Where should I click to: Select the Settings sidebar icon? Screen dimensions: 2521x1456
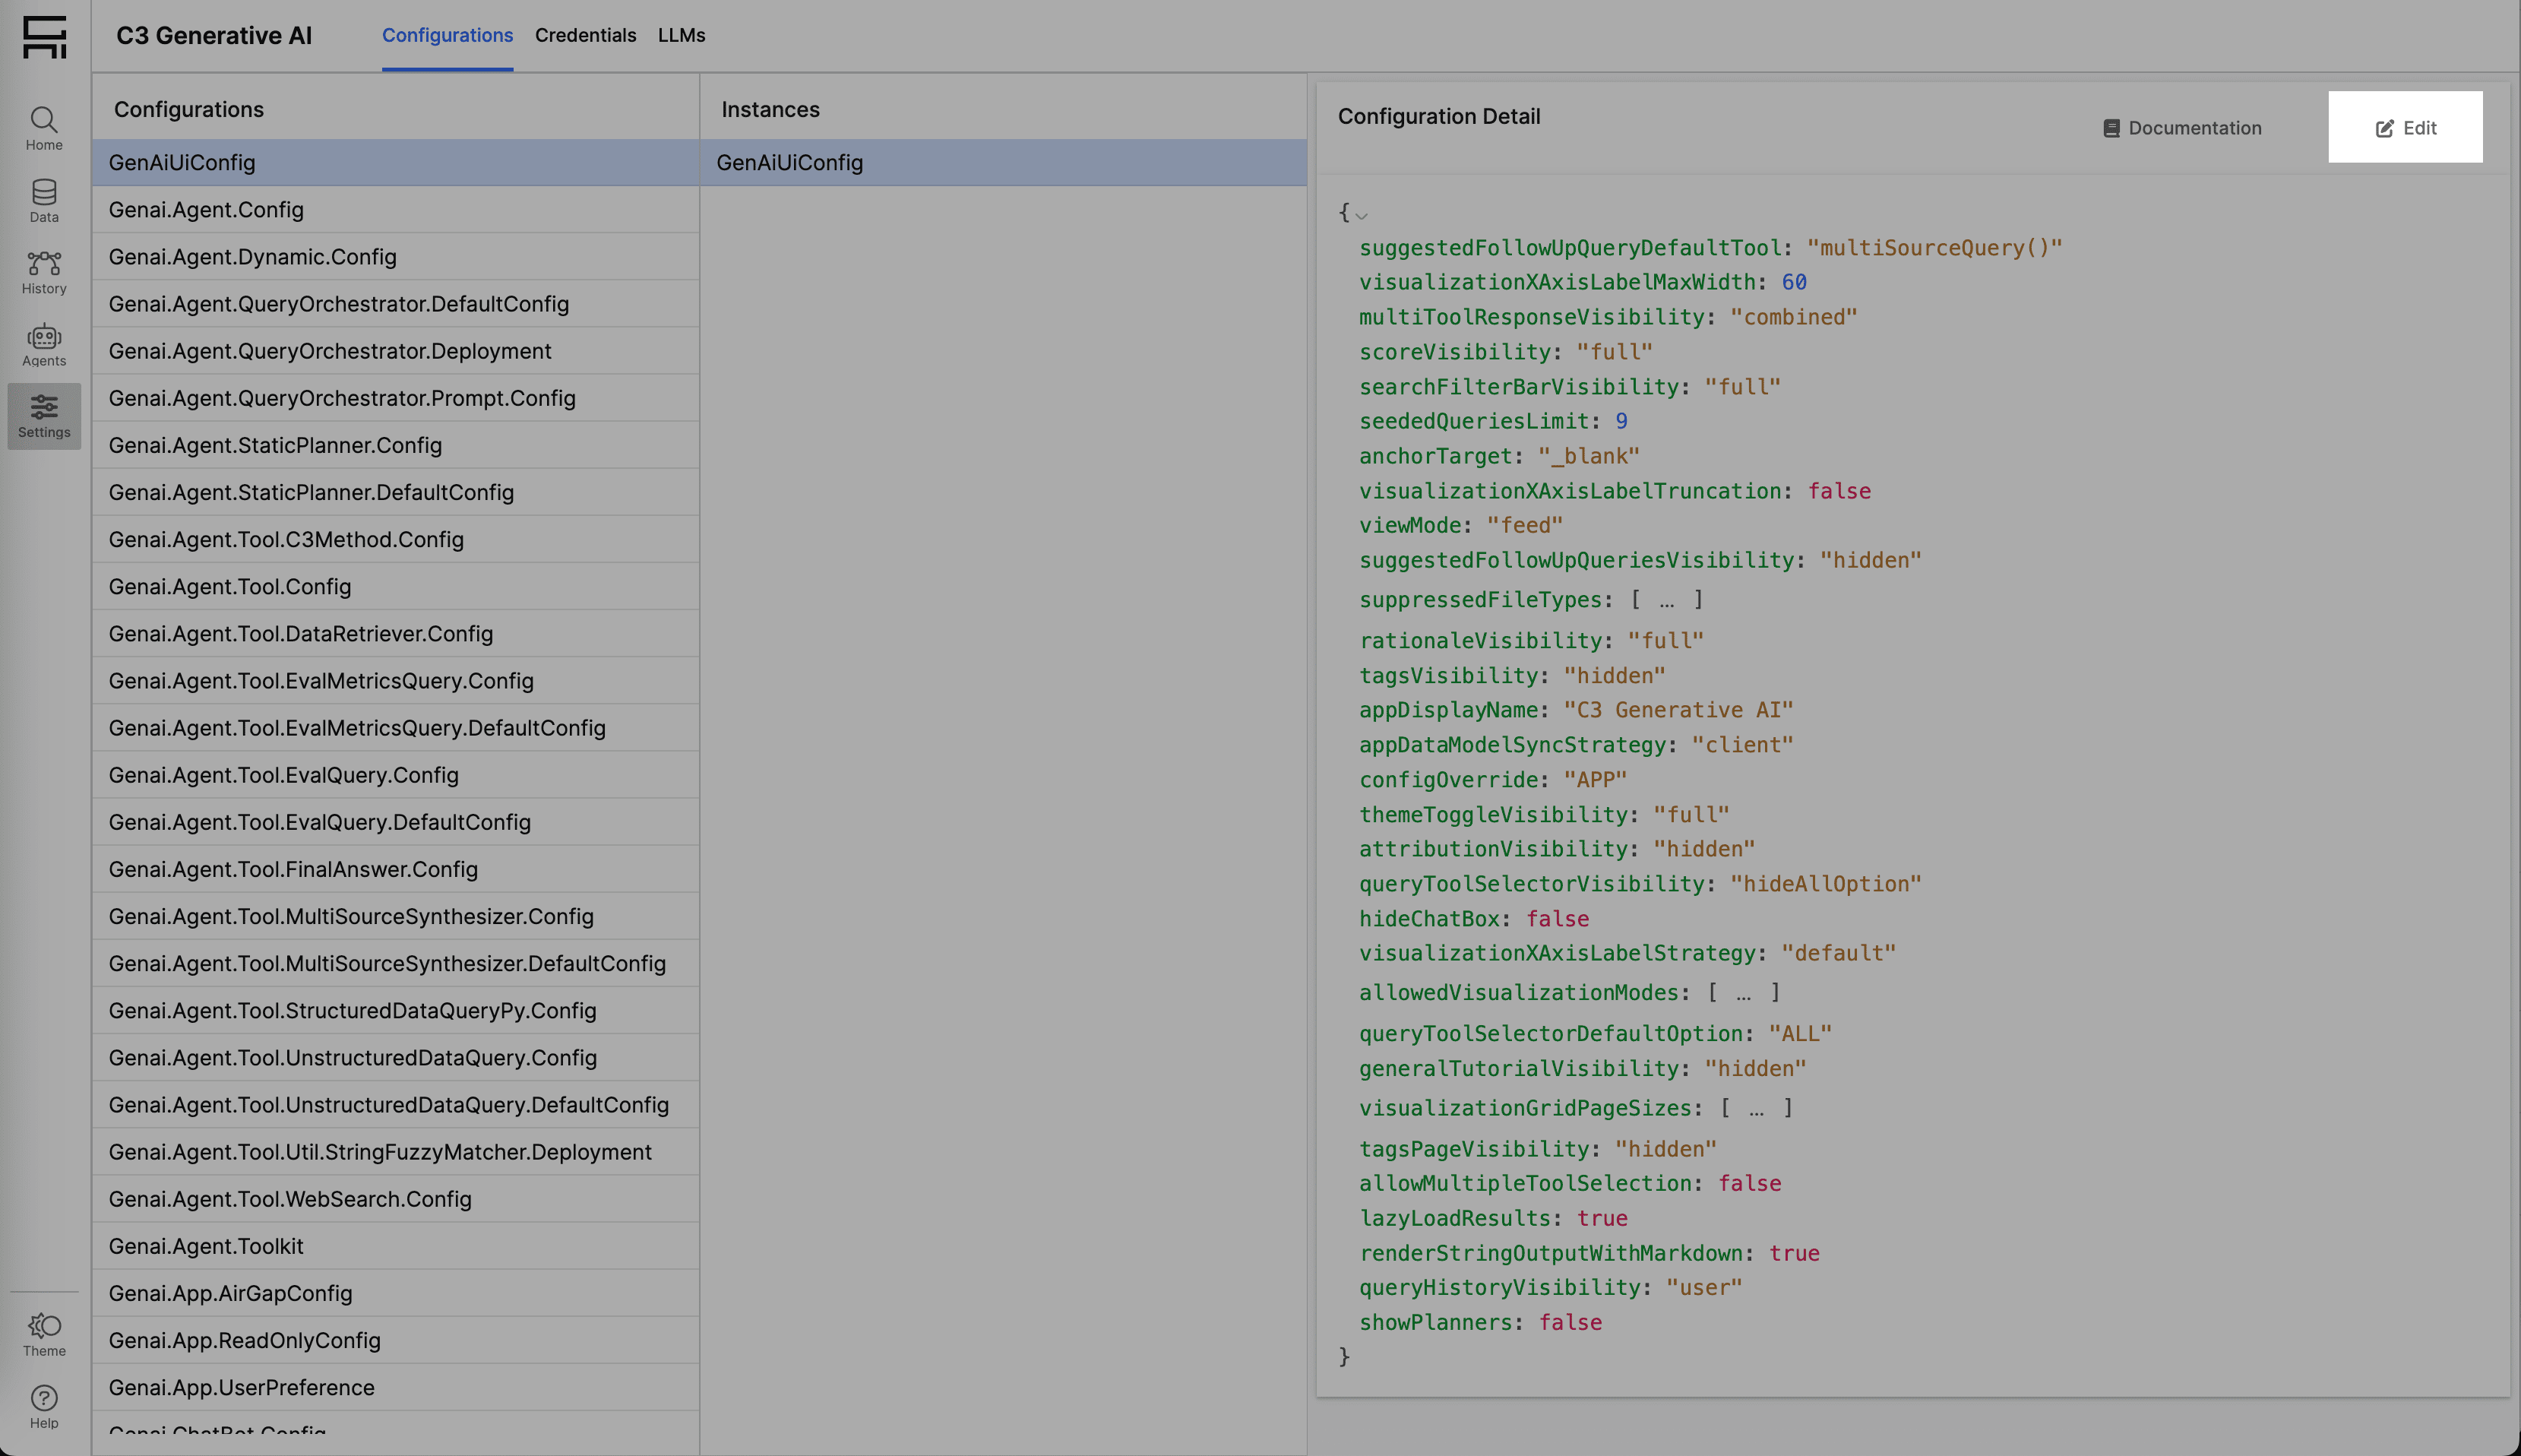tap(44, 416)
